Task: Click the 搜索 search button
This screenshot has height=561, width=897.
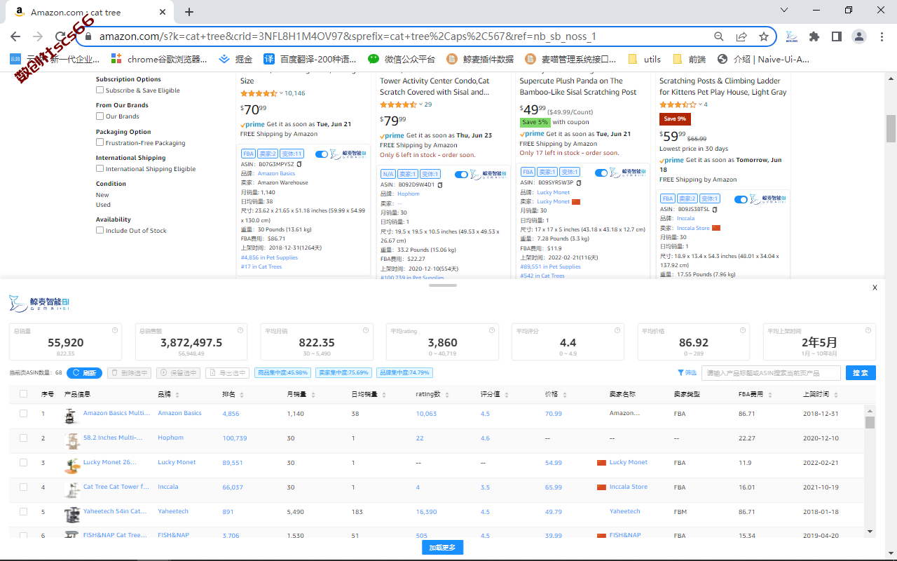Action: click(861, 373)
